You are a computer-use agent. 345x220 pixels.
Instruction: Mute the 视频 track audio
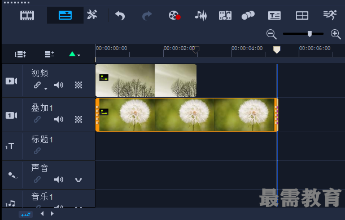click(x=59, y=85)
